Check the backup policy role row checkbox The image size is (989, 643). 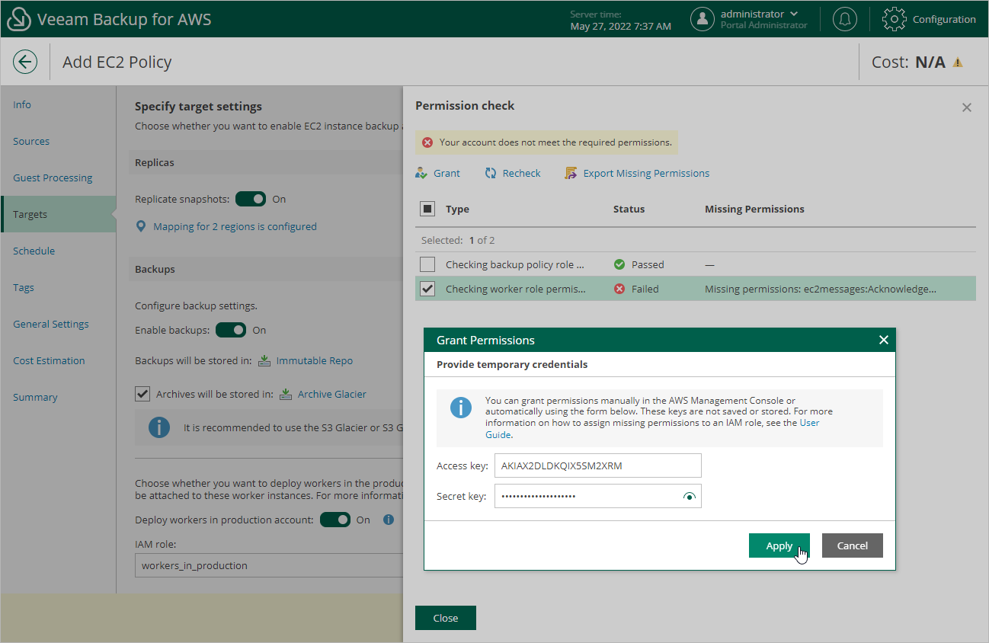click(427, 264)
